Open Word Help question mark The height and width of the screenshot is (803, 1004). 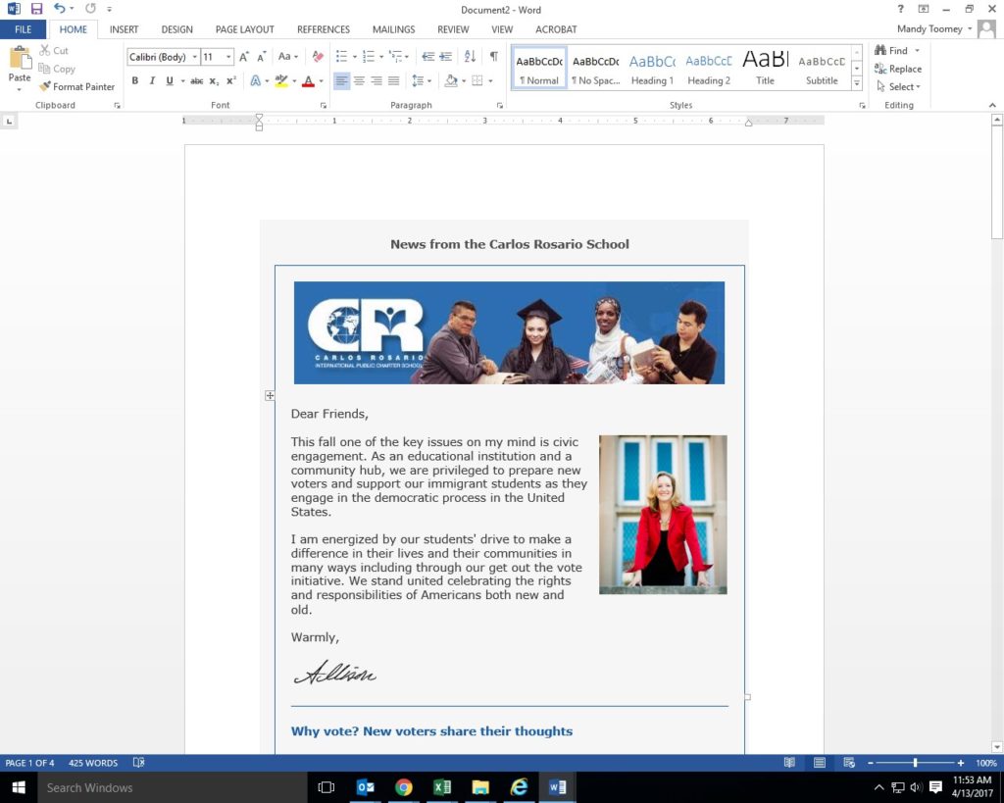900,9
